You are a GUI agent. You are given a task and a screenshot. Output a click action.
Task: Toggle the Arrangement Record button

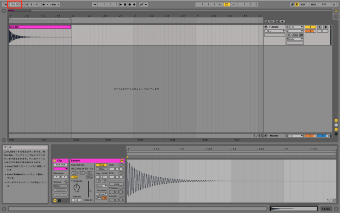point(130,4)
